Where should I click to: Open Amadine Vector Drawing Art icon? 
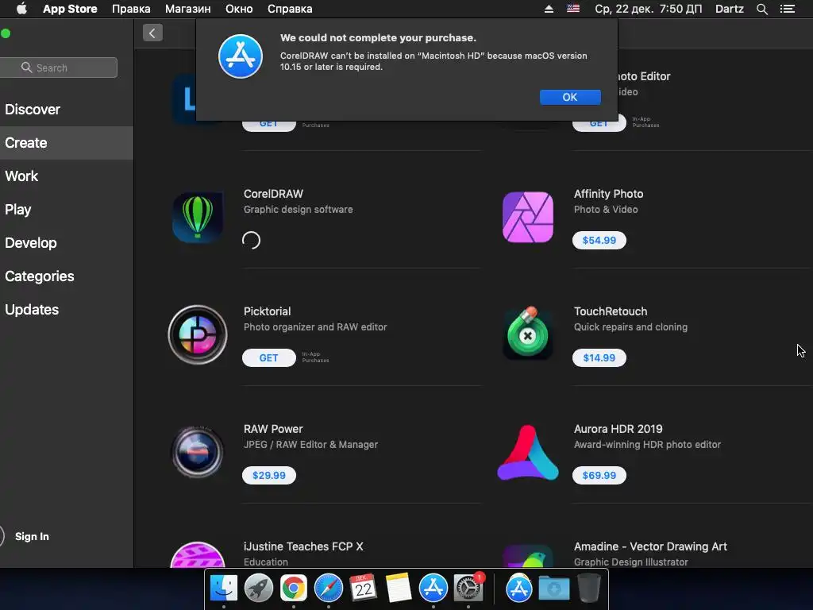(x=528, y=556)
